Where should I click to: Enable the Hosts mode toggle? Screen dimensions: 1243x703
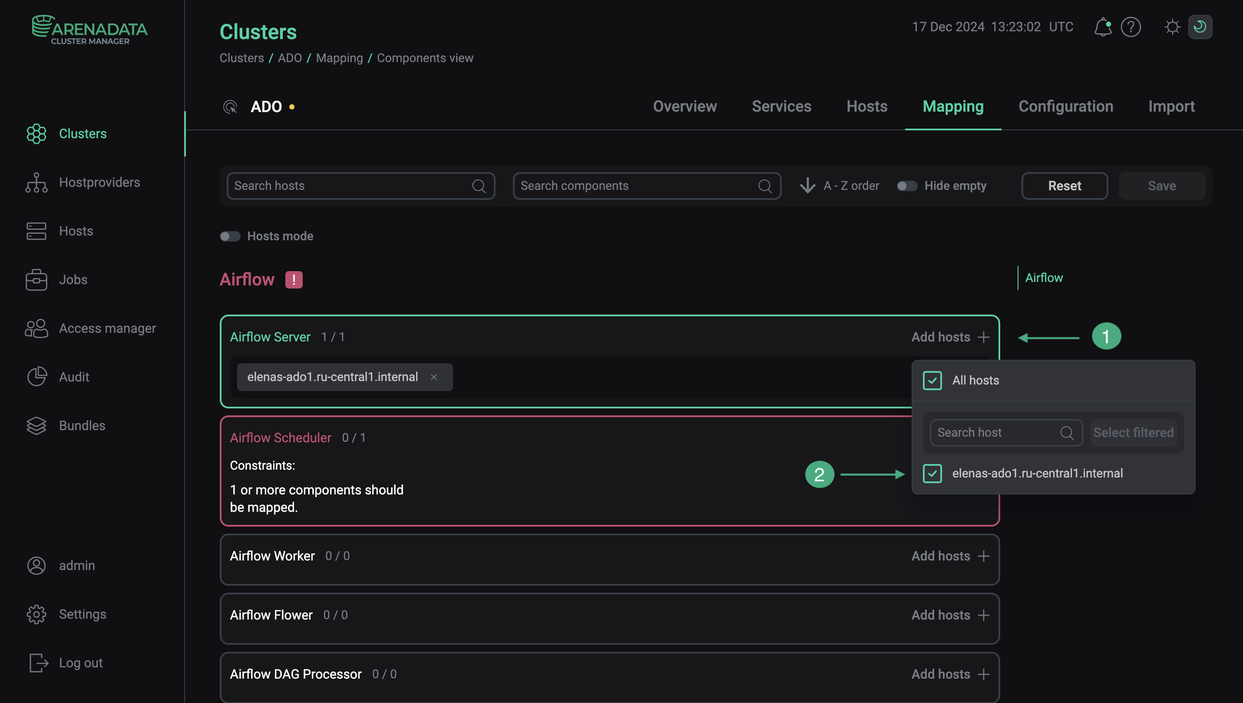tap(230, 236)
